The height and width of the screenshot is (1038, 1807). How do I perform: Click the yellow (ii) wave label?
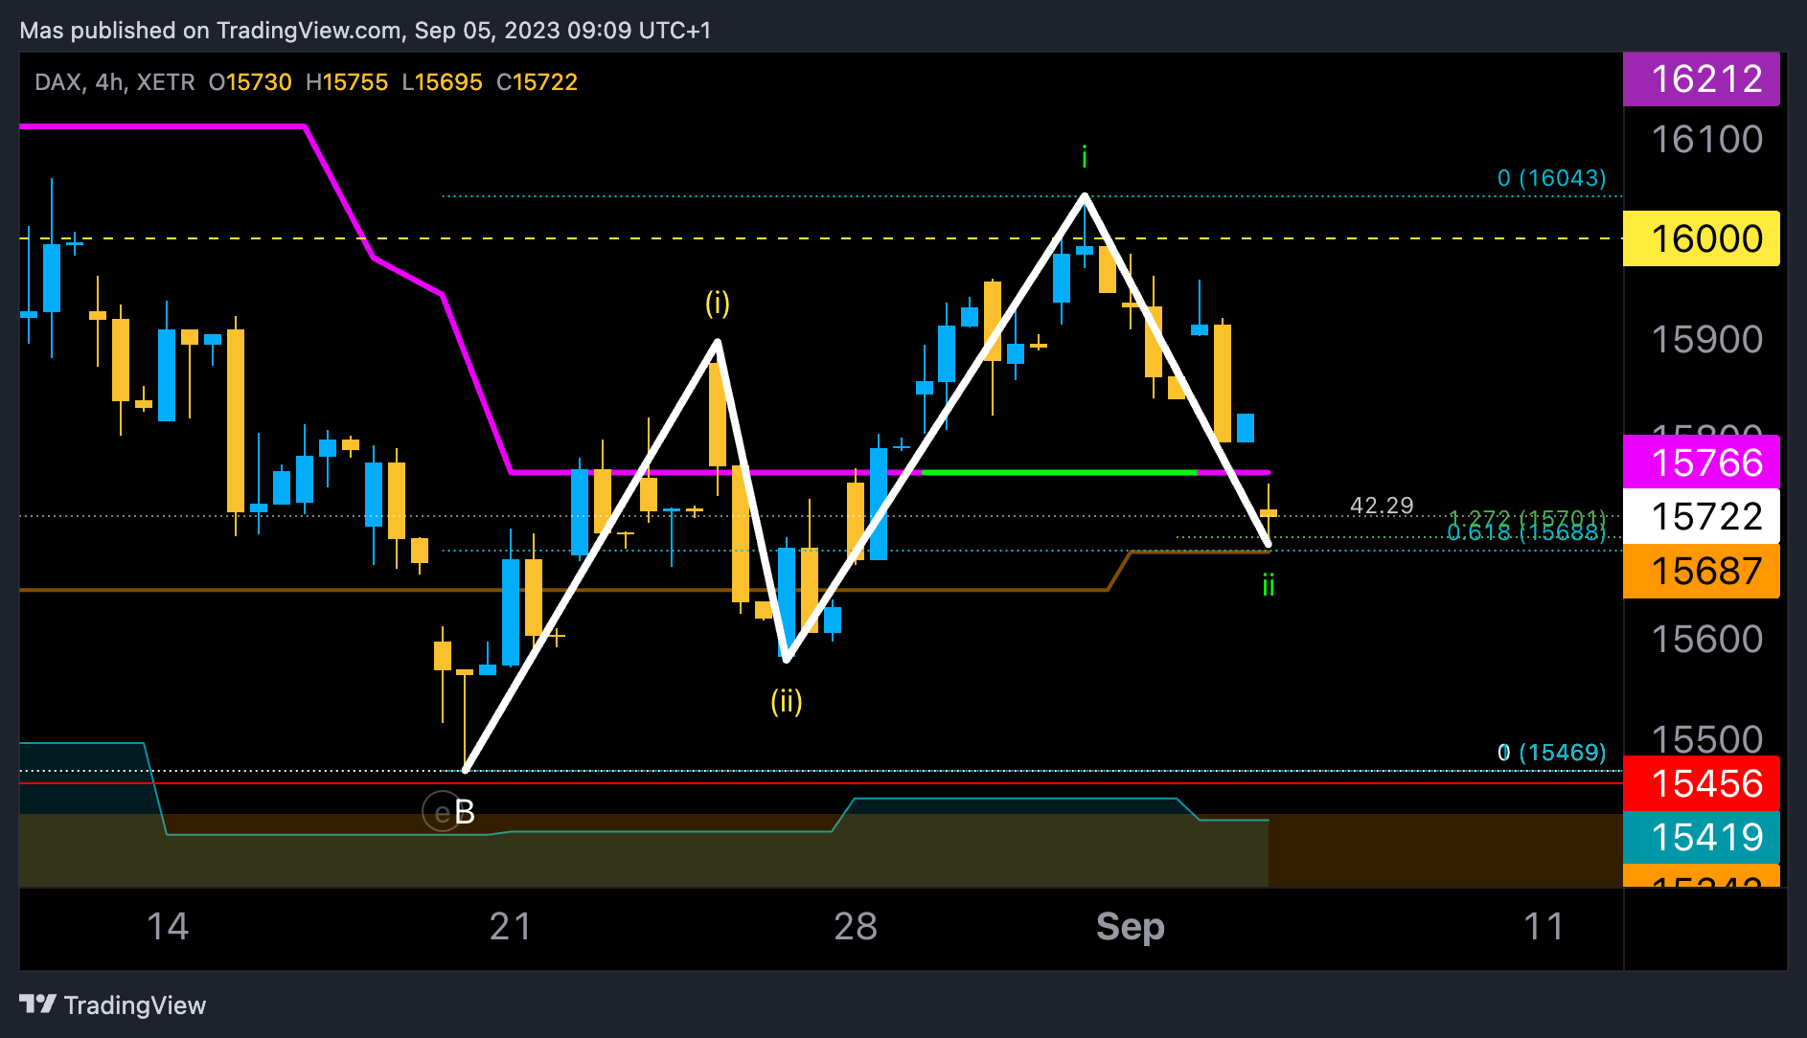(786, 702)
